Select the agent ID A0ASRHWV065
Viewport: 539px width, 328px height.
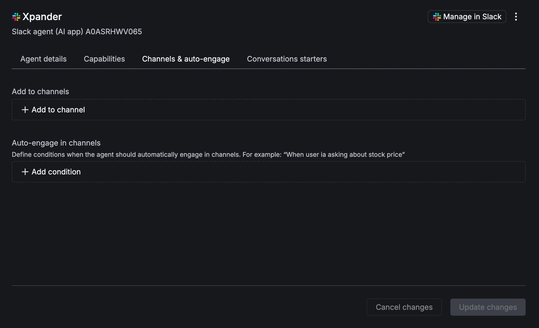[x=113, y=32]
